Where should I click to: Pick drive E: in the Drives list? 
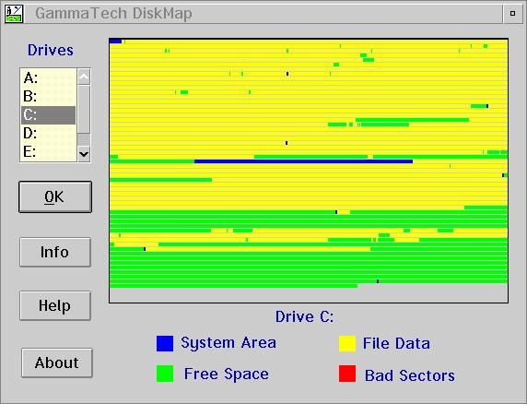49,151
